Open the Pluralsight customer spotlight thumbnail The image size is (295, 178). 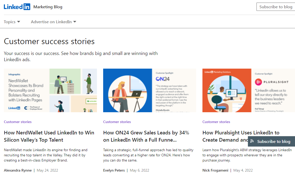248,90
